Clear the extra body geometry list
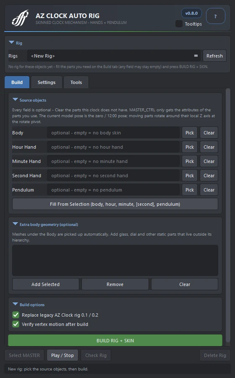 [x=185, y=284]
